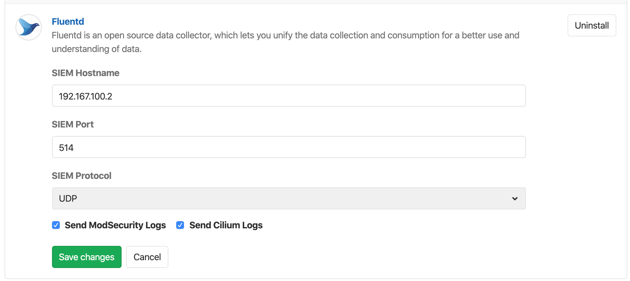Open the Fluentd integration page
The width and height of the screenshot is (630, 281).
(x=68, y=21)
